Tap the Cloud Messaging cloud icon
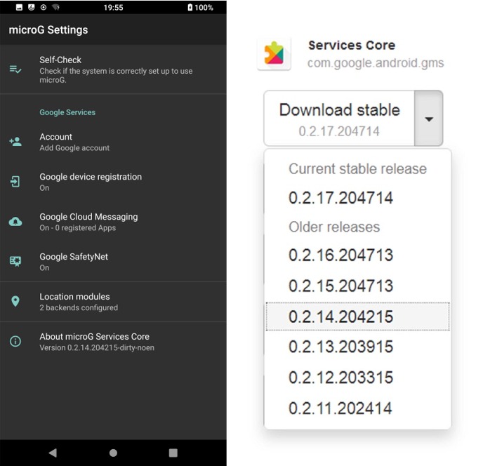The height and width of the screenshot is (466, 483). point(15,222)
